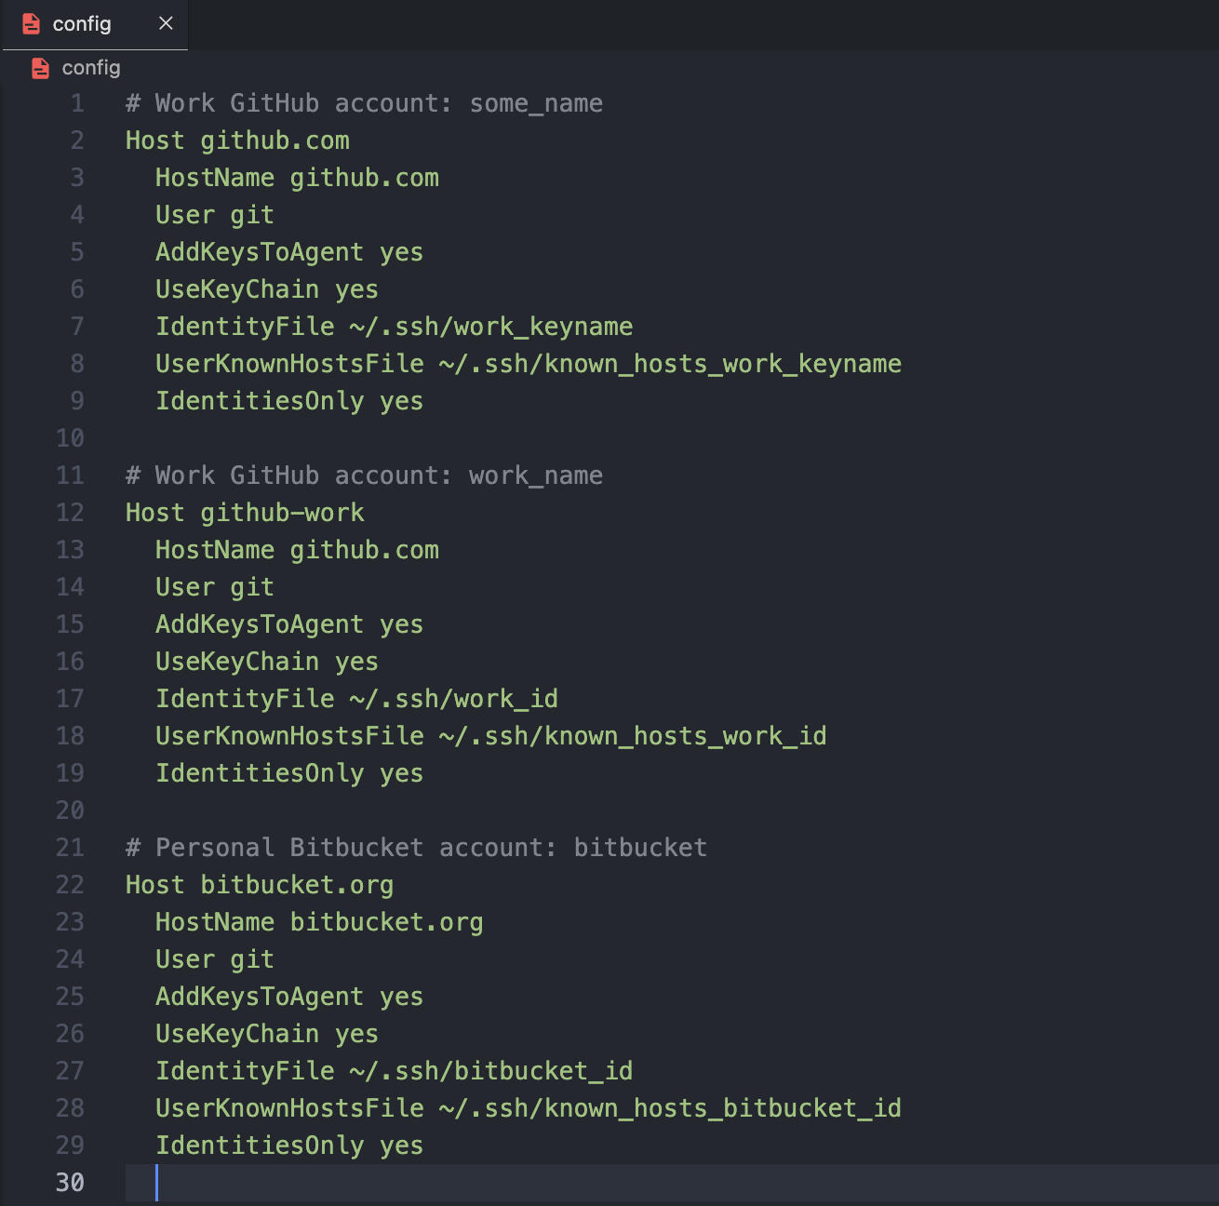1219x1206 pixels.
Task: Click 'IdentityFile ~/.ssh/work_id'
Action: (356, 699)
